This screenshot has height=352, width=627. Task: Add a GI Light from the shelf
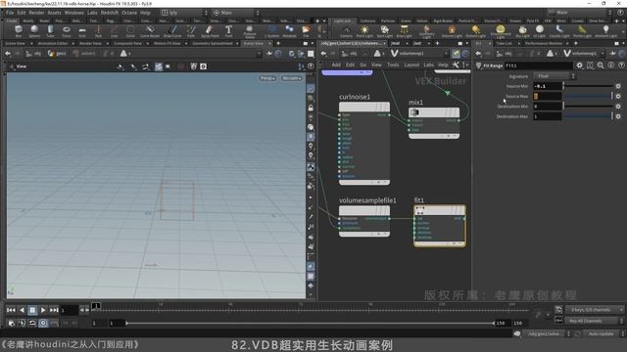540,31
